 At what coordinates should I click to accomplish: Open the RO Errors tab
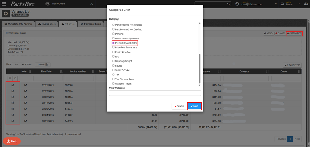68,24
